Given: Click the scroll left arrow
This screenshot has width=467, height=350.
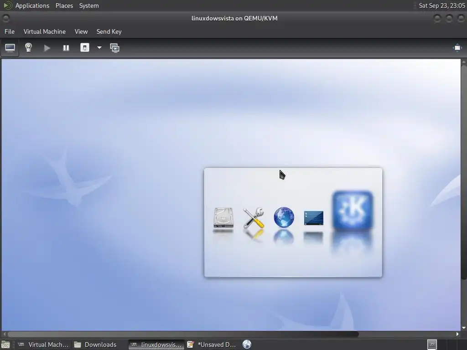Looking at the screenshot, I should pos(5,334).
